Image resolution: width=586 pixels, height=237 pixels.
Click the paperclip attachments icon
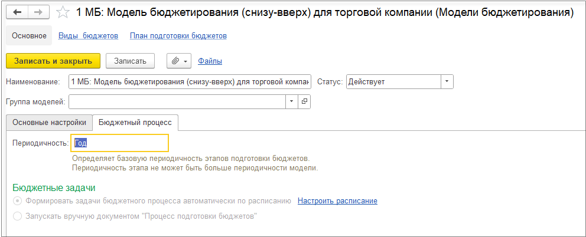tap(175, 61)
